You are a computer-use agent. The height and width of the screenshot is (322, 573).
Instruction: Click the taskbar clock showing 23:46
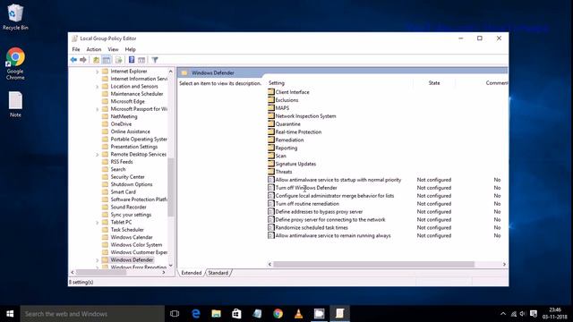555,314
